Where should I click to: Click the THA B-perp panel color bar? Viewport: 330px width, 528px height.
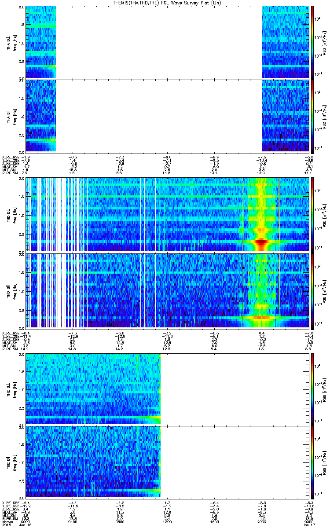313,42
